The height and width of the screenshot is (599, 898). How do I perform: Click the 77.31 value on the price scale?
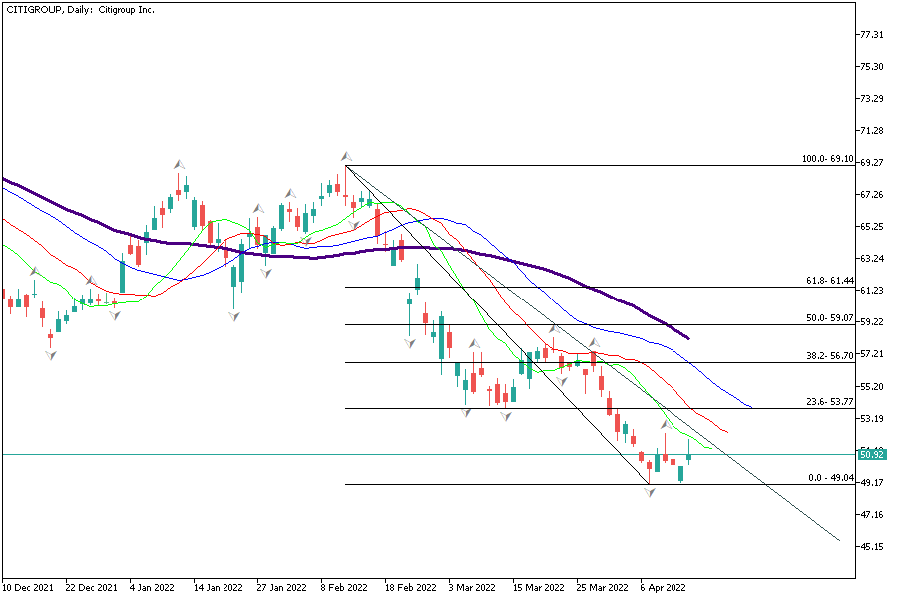coord(871,34)
